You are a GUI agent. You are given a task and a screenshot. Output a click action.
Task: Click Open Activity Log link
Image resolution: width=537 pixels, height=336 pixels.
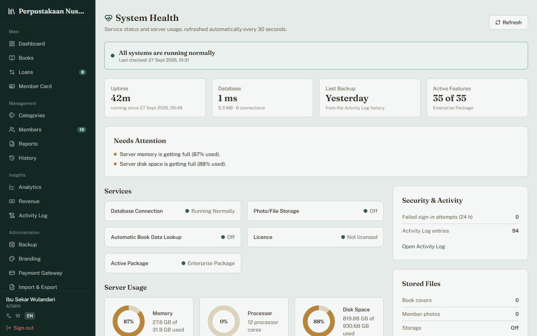click(x=423, y=246)
